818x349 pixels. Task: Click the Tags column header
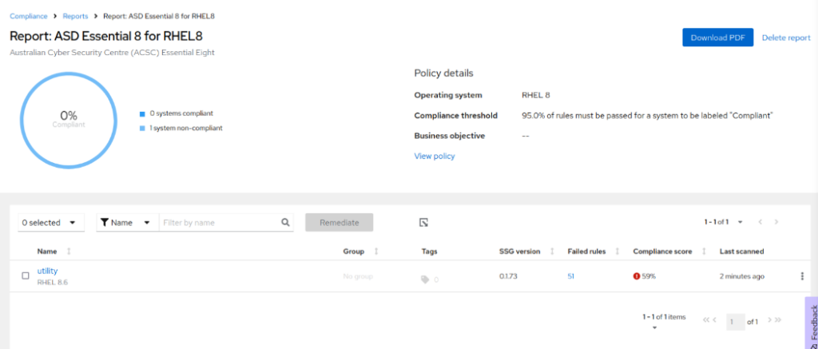point(429,252)
